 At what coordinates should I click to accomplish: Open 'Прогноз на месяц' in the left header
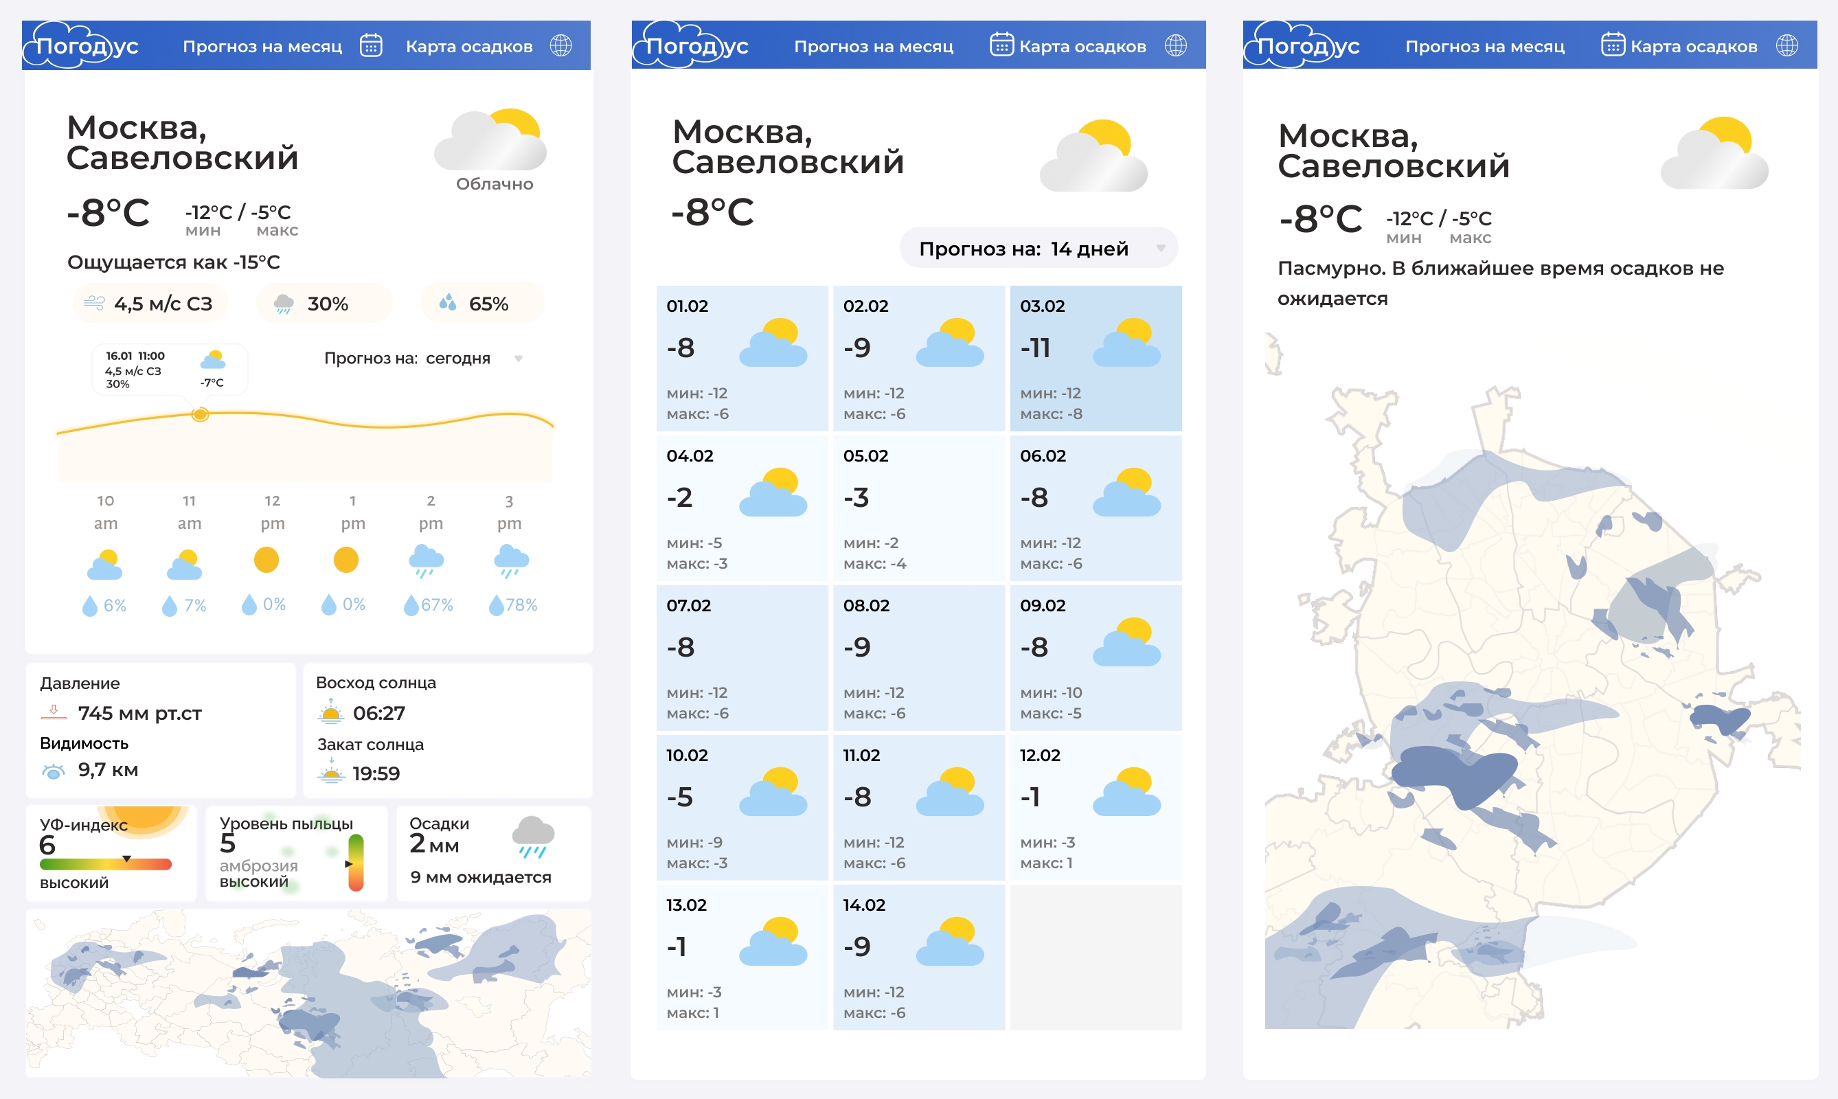pos(262,47)
